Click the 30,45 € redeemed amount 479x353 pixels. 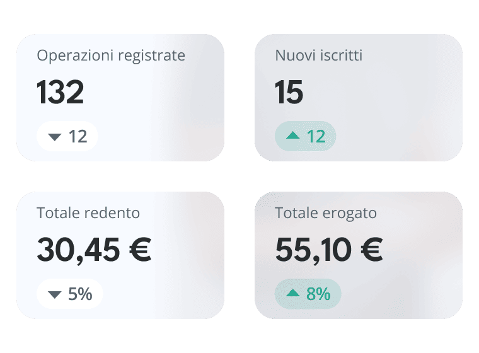pos(94,250)
